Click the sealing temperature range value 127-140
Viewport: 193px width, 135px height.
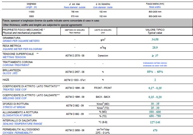[x=155, y=122]
